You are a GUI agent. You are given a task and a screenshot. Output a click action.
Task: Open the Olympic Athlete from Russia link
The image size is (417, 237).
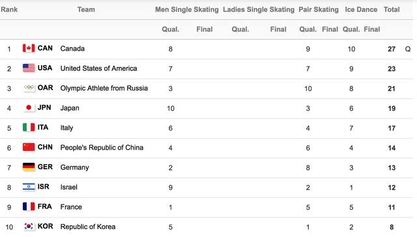click(104, 88)
